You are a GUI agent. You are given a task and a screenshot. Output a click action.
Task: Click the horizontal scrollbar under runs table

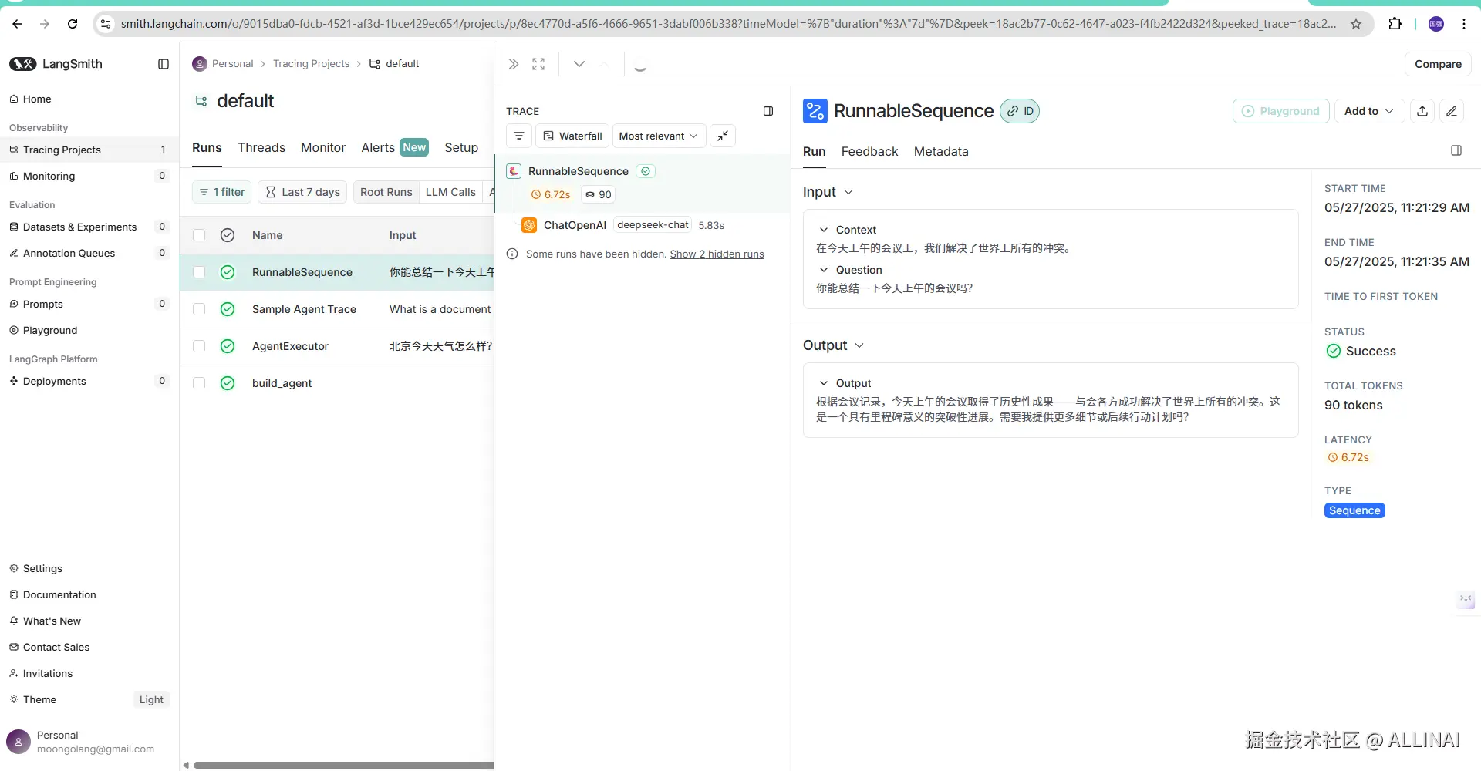click(x=343, y=765)
